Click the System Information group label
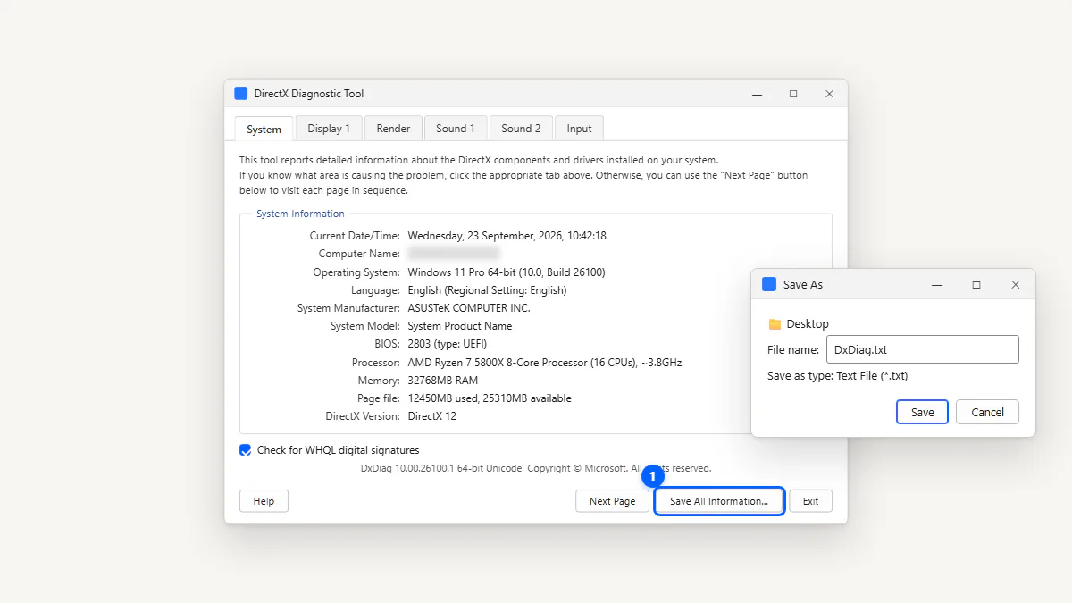 300,214
